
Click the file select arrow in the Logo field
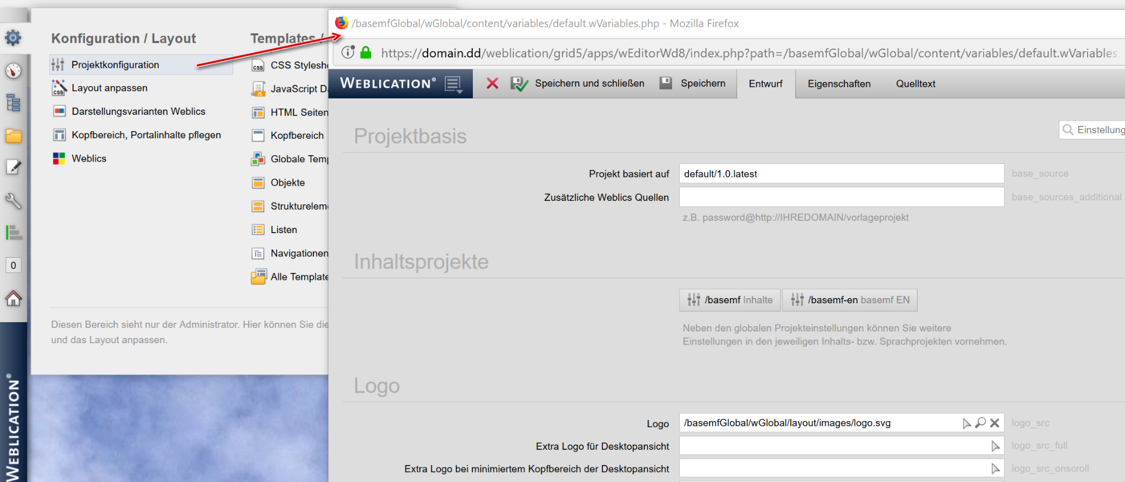click(x=966, y=423)
